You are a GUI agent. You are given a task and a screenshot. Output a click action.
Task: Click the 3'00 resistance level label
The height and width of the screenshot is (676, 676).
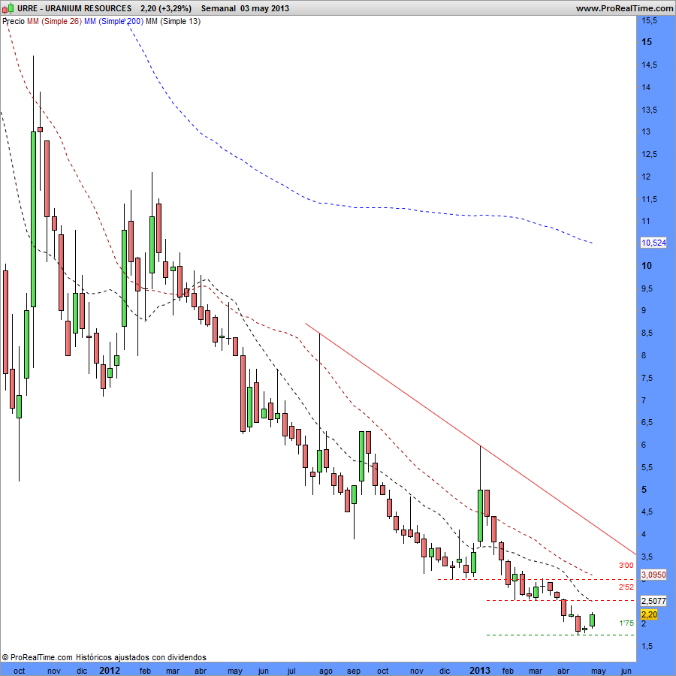click(x=626, y=565)
